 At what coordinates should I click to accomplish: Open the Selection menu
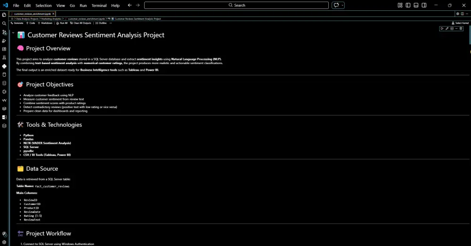(x=43, y=5)
